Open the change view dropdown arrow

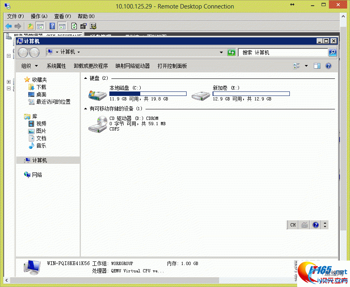pyautogui.click(x=306, y=66)
